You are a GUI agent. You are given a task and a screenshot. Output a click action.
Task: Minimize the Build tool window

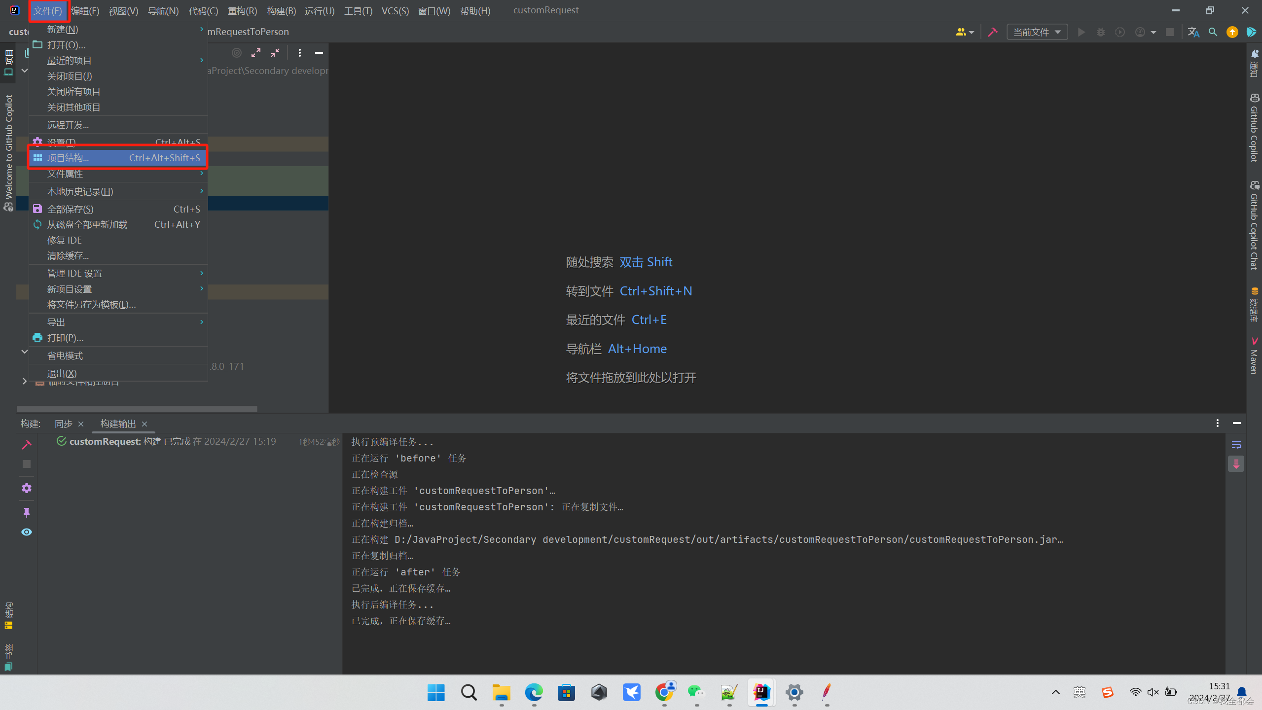tap(1237, 423)
